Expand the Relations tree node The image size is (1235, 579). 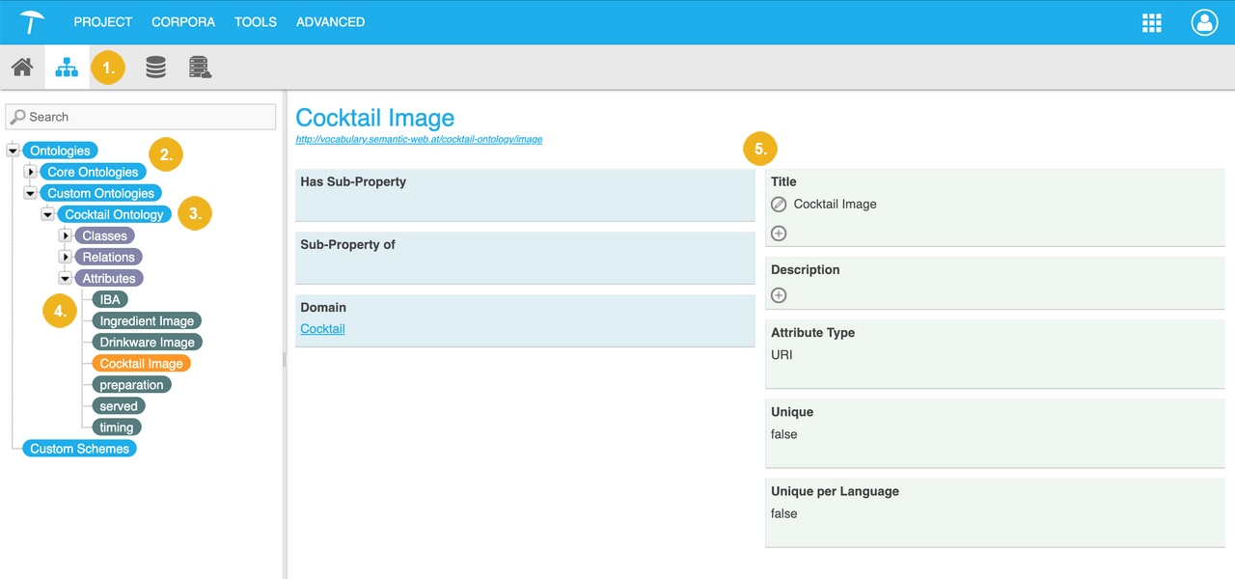click(66, 257)
